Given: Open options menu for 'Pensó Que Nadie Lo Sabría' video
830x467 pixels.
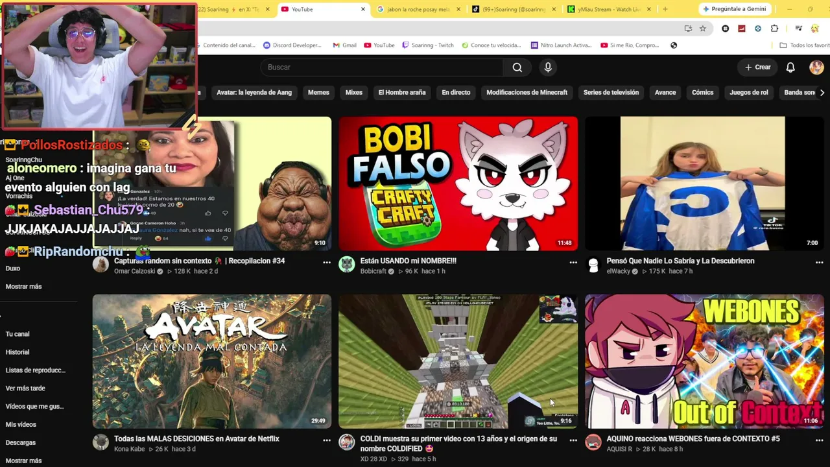Looking at the screenshot, I should click(819, 263).
